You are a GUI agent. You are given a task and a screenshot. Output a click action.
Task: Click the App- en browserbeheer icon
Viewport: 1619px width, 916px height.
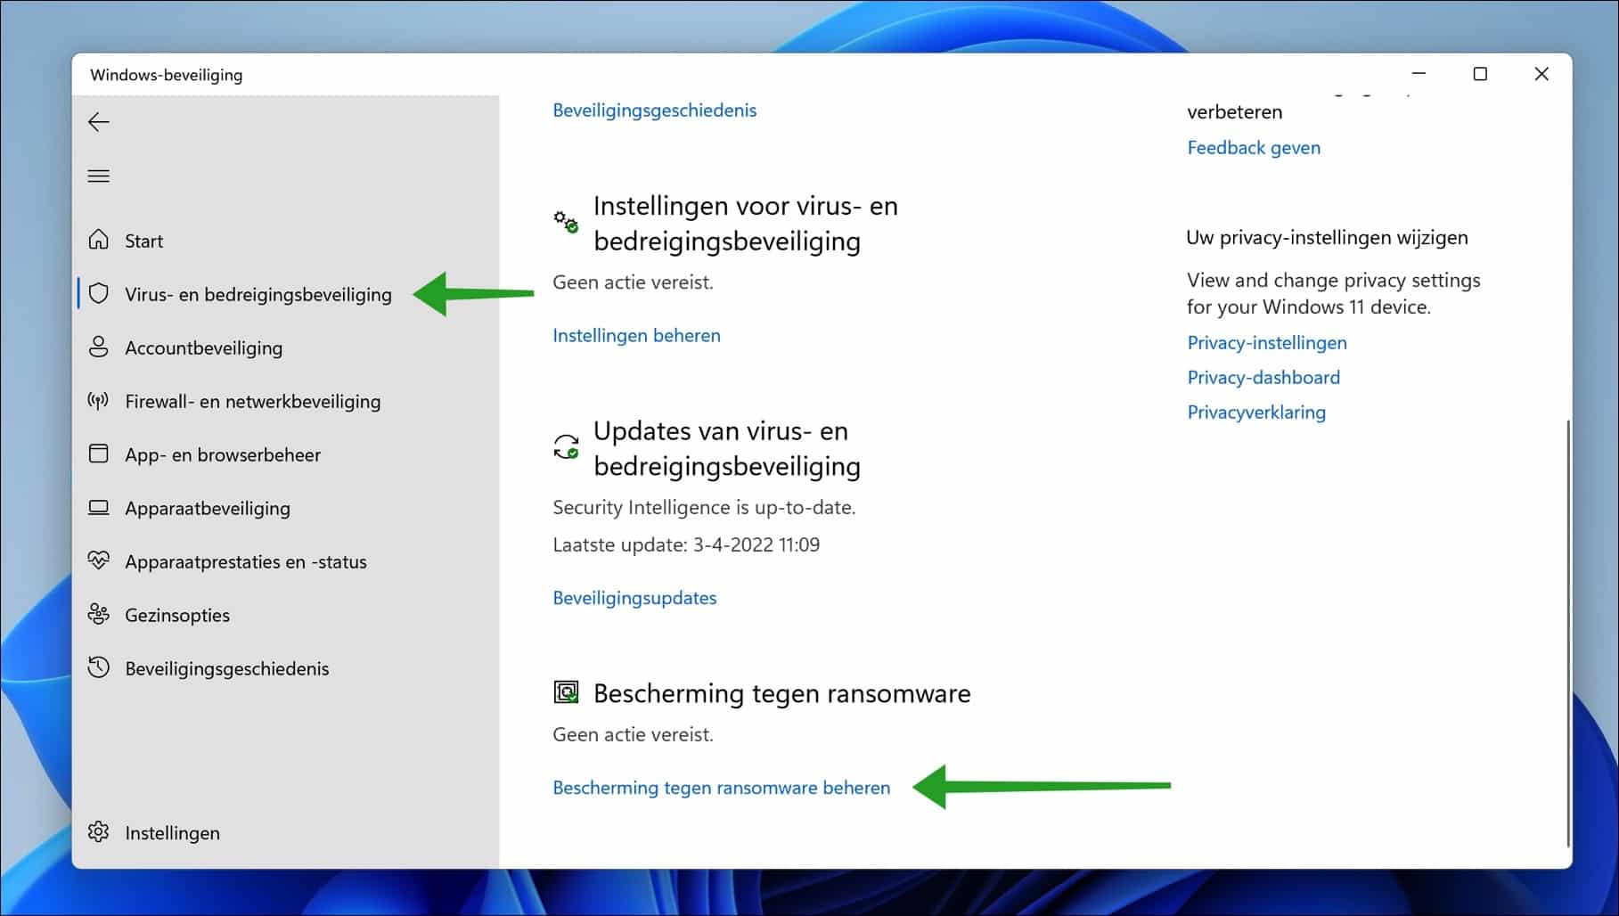click(x=98, y=454)
